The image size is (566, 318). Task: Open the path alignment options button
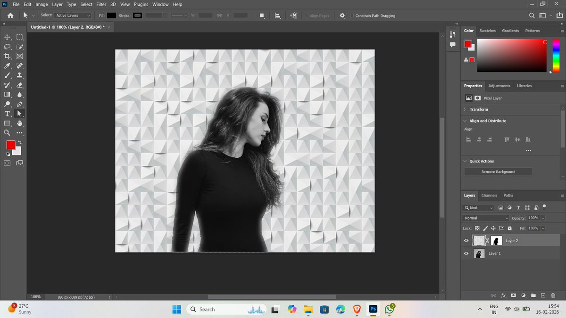point(278,16)
